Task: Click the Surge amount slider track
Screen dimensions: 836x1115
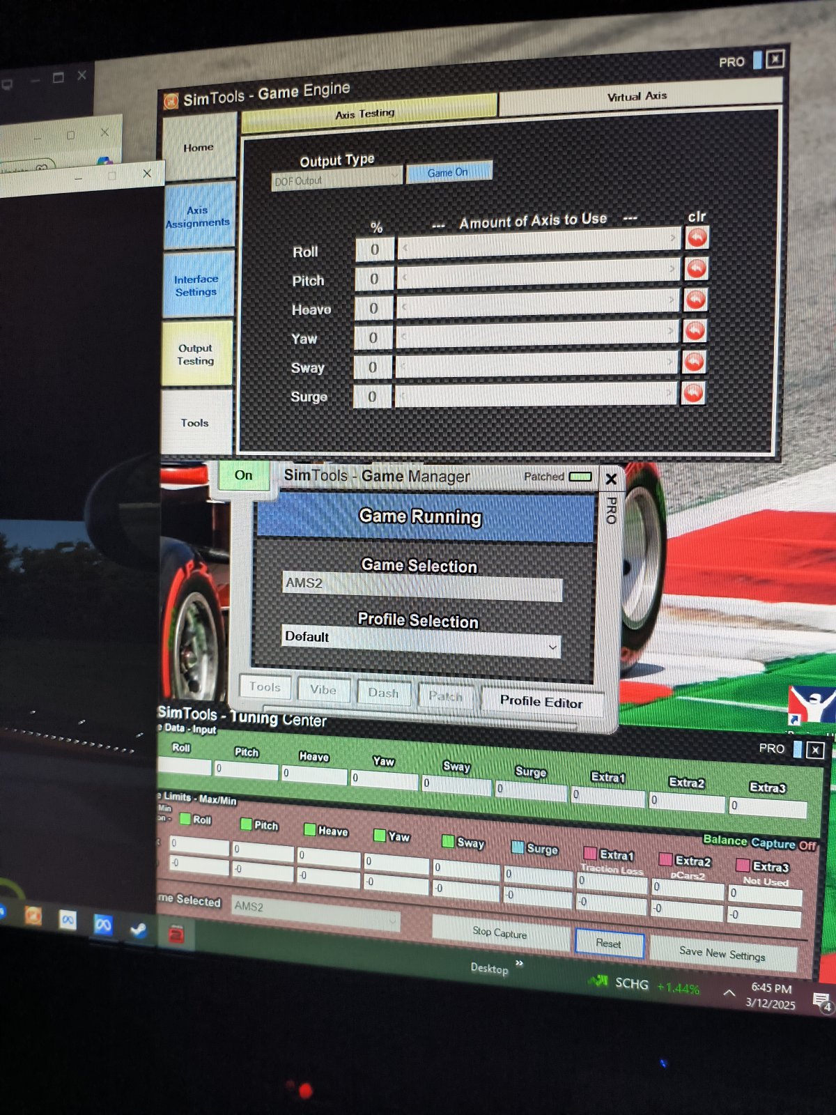Action: [x=536, y=393]
